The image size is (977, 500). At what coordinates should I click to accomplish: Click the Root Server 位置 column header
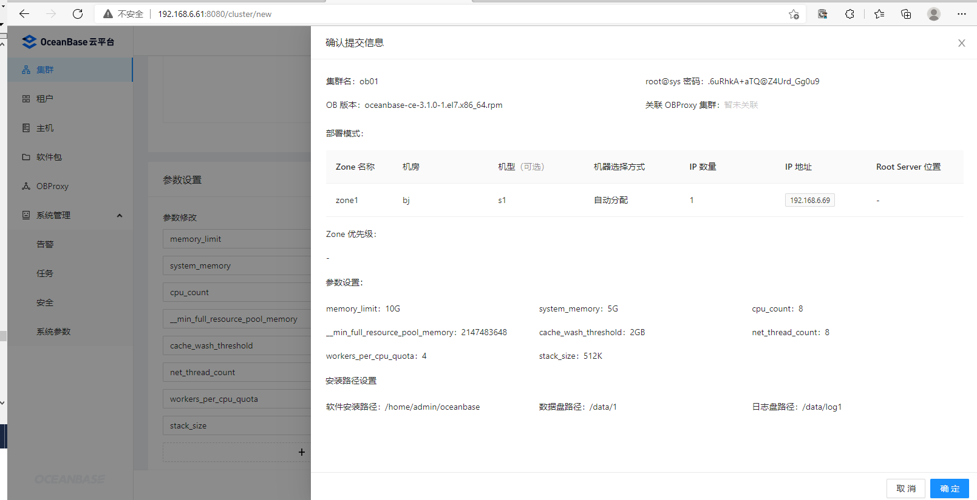click(908, 167)
